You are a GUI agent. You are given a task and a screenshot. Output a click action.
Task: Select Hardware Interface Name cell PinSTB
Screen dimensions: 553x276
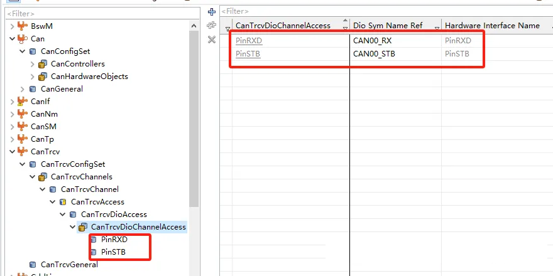click(x=457, y=54)
